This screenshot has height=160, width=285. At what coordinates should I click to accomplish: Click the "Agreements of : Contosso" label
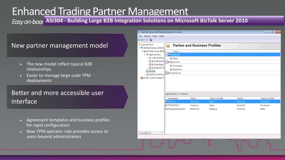[177, 94]
